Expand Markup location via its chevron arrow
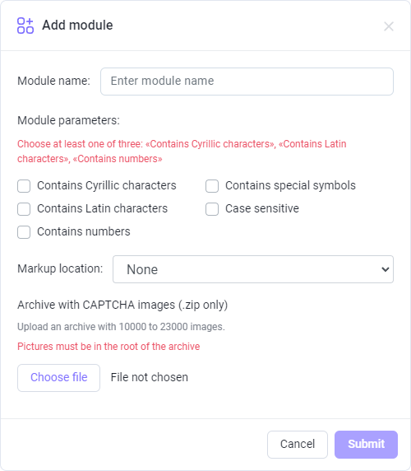 [x=386, y=269]
